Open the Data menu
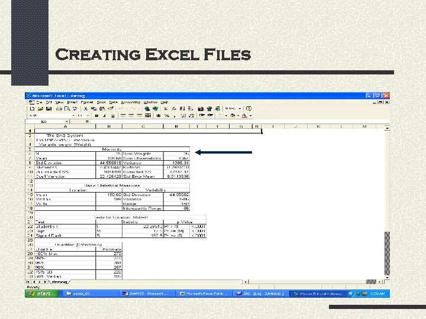The width and height of the screenshot is (426, 319). [113, 103]
